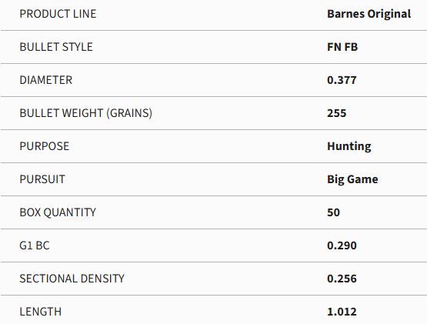Select the FN FB value
The image size is (427, 324).
(x=342, y=47)
